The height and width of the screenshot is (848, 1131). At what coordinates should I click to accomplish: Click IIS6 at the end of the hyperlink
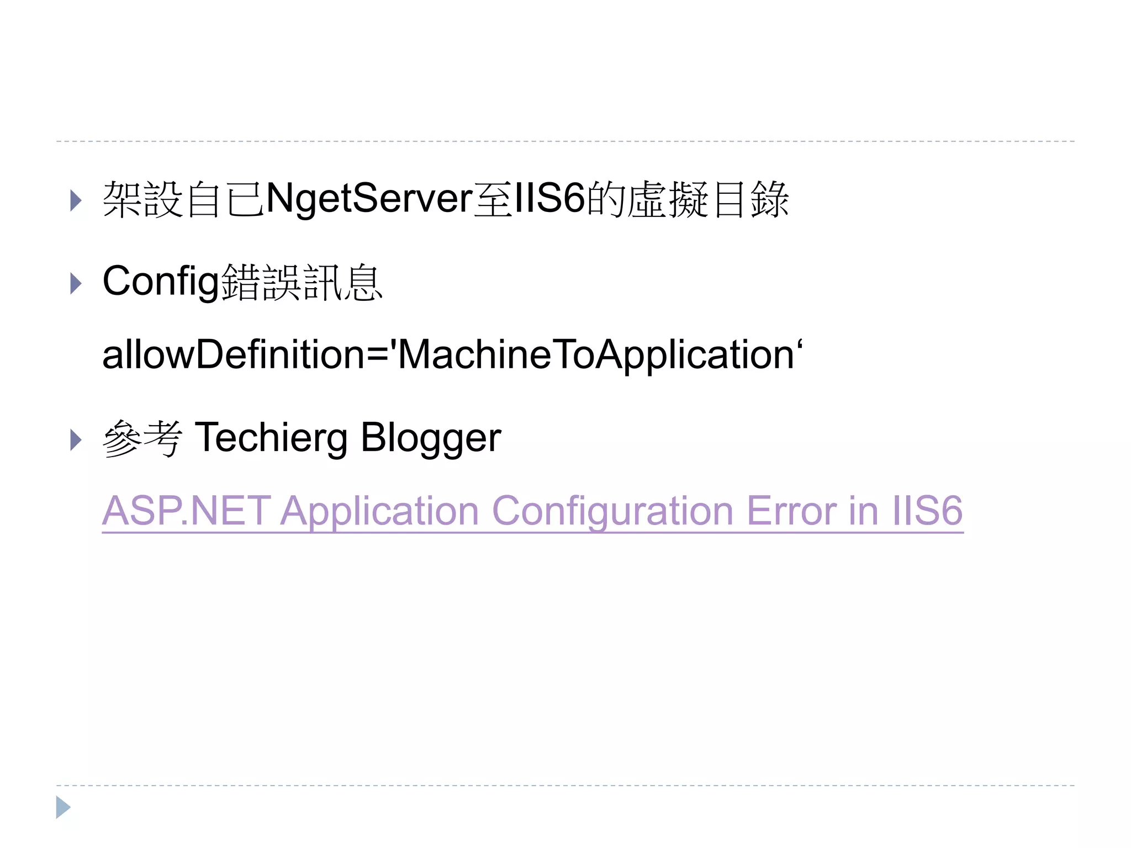[x=927, y=511]
